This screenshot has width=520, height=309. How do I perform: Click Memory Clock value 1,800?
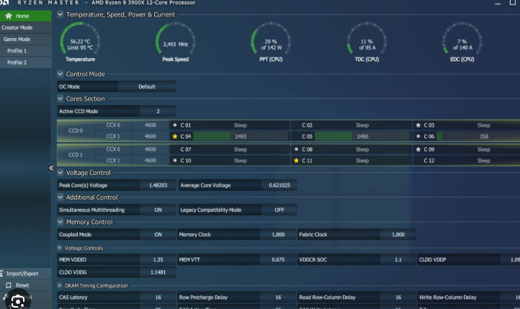click(x=278, y=234)
